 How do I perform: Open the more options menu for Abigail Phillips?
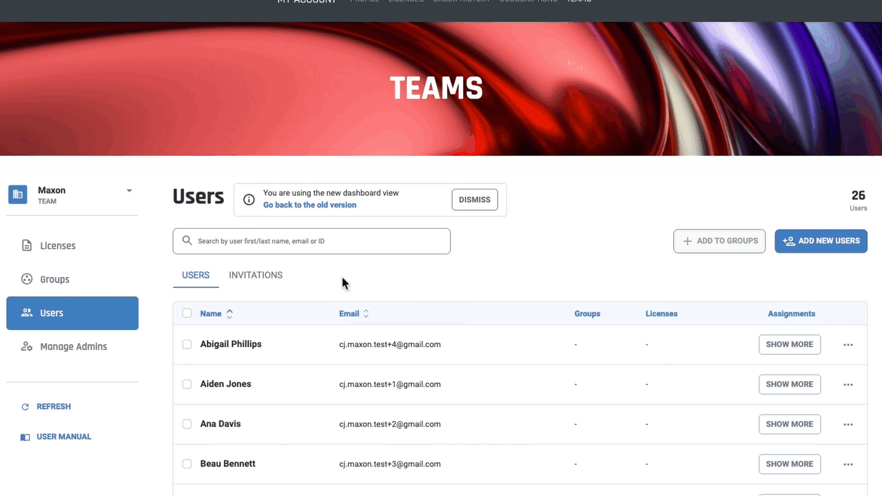[x=848, y=344]
